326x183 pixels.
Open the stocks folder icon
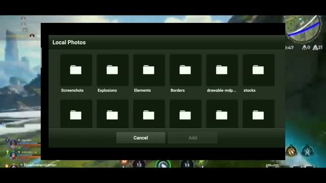pyautogui.click(x=258, y=70)
